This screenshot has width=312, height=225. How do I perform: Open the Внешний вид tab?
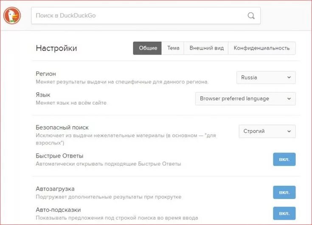click(x=206, y=48)
